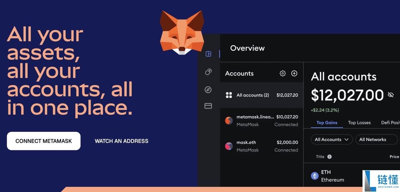Open the Accounts settings gear icon
The image size is (400, 192).
point(282,74)
